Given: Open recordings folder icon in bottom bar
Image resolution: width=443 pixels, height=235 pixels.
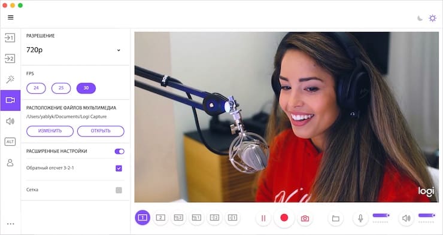Looking at the screenshot, I should 335,218.
